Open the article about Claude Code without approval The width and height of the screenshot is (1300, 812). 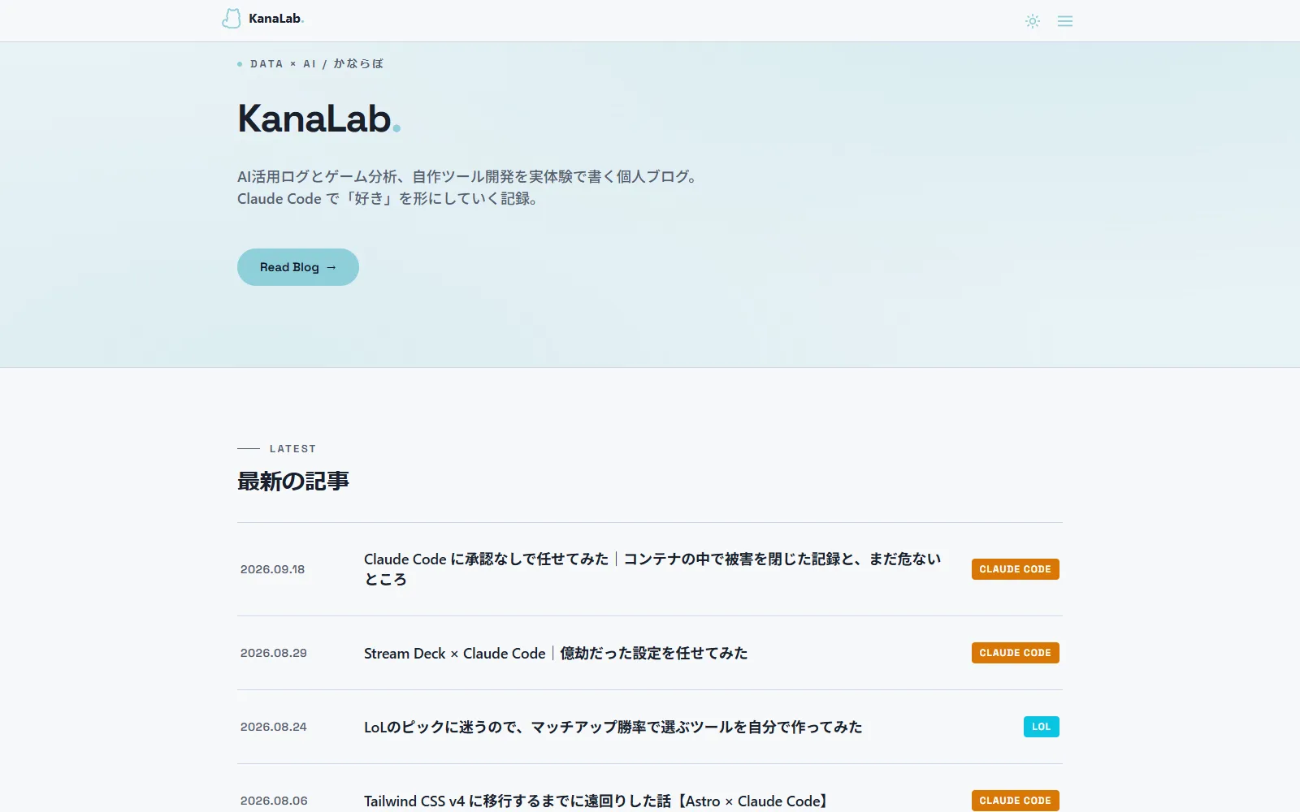pyautogui.click(x=652, y=569)
